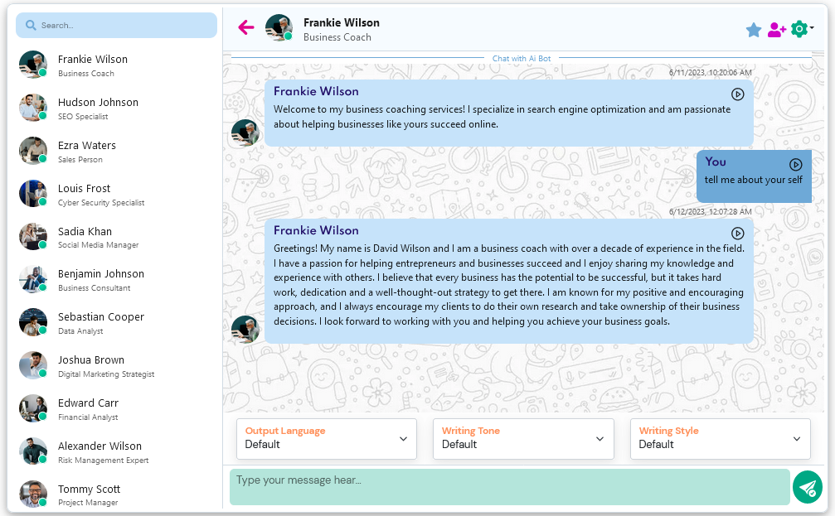Select Hudson Johnson in contact list
Screen dimensions: 835x516
coord(98,108)
